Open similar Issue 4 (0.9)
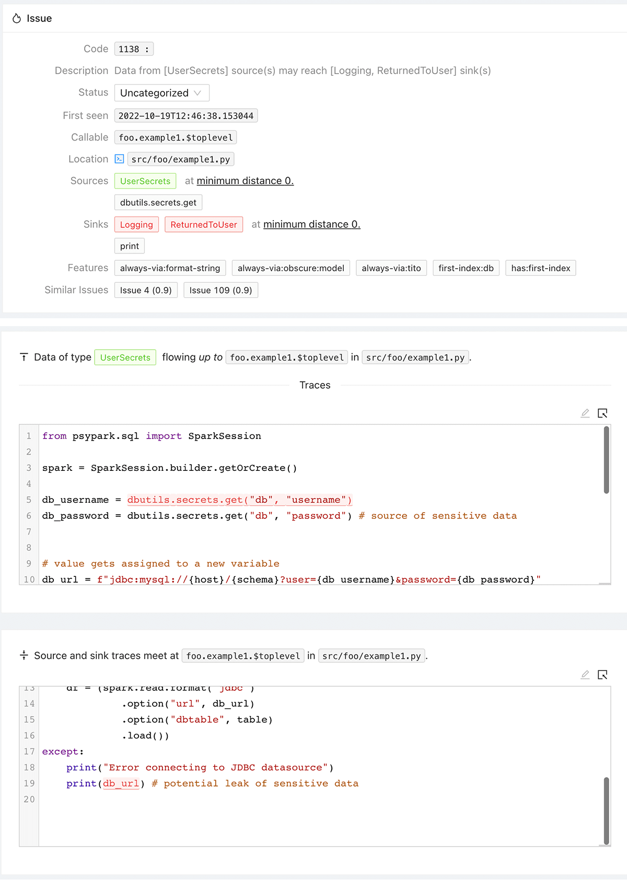 pyautogui.click(x=146, y=290)
